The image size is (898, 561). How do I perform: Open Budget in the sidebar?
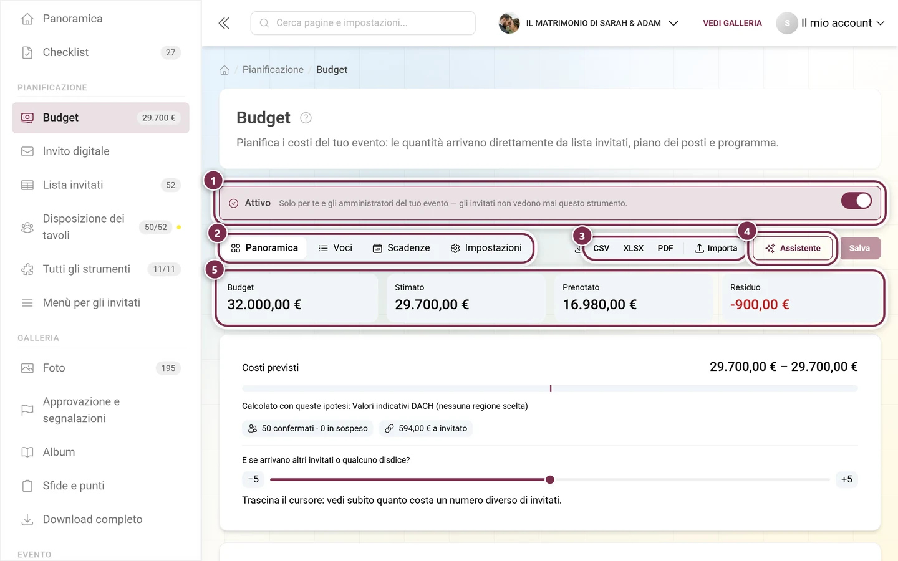[x=100, y=118]
